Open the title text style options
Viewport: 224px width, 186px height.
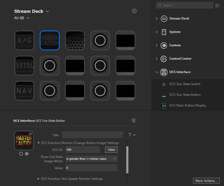(132, 135)
